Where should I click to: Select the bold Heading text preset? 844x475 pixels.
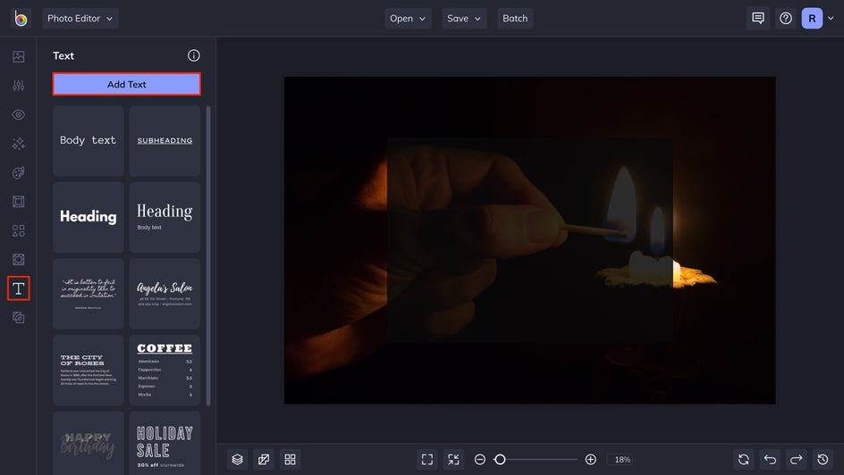[89, 217]
